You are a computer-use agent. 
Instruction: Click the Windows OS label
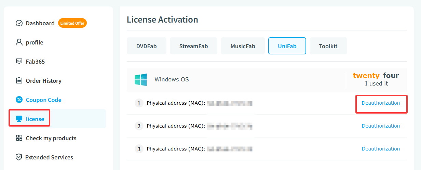(172, 80)
